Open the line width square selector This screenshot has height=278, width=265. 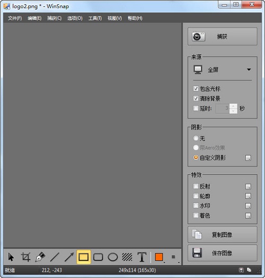point(173,257)
